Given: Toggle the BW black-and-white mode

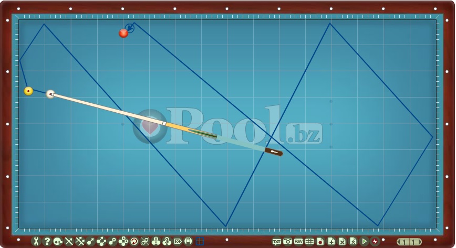Looking at the screenshot, I should pos(298,241).
